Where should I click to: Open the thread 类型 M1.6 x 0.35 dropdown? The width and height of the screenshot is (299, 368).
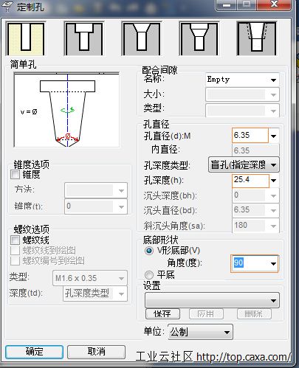click(x=90, y=279)
